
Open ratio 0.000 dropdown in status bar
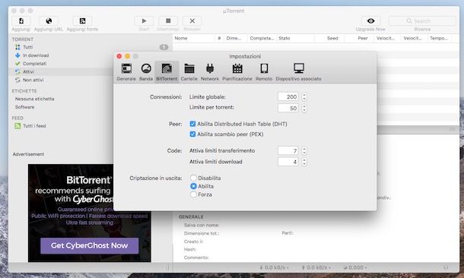pos(354,267)
